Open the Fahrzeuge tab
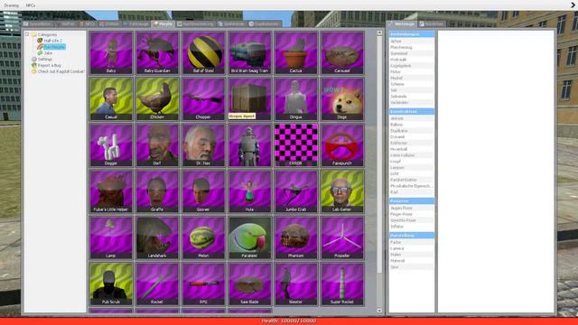The width and height of the screenshot is (578, 325). click(x=136, y=24)
